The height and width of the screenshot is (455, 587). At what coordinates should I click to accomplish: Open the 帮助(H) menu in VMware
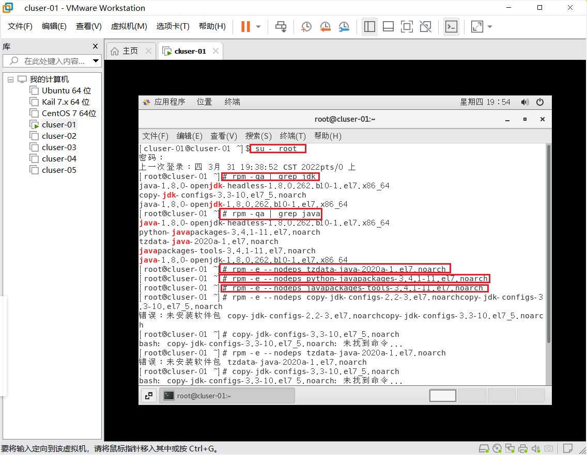(x=212, y=26)
